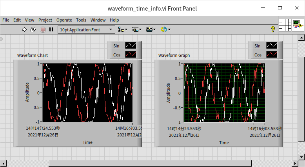Open the Resize Objects tool
This screenshot has width=305, height=167.
151,29
